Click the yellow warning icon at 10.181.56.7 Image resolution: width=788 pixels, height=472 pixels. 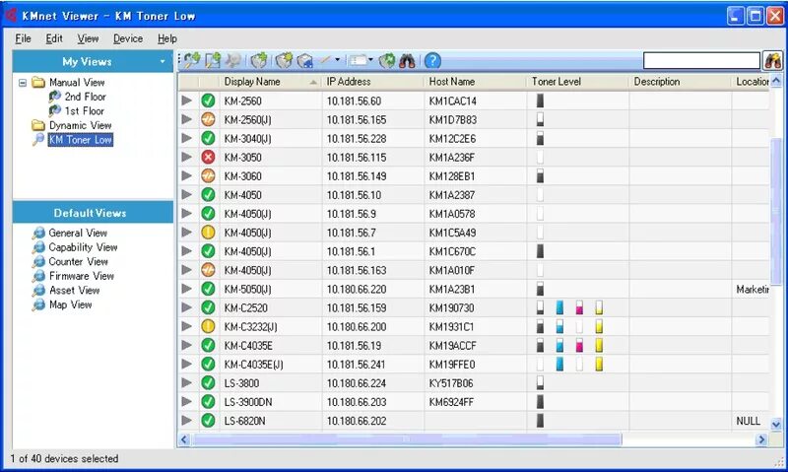coord(208,233)
